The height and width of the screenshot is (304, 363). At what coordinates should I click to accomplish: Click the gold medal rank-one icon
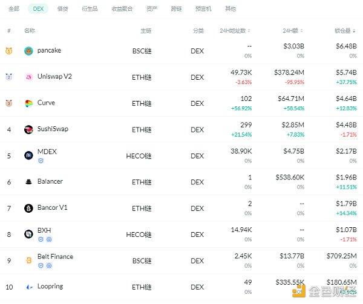click(8, 51)
